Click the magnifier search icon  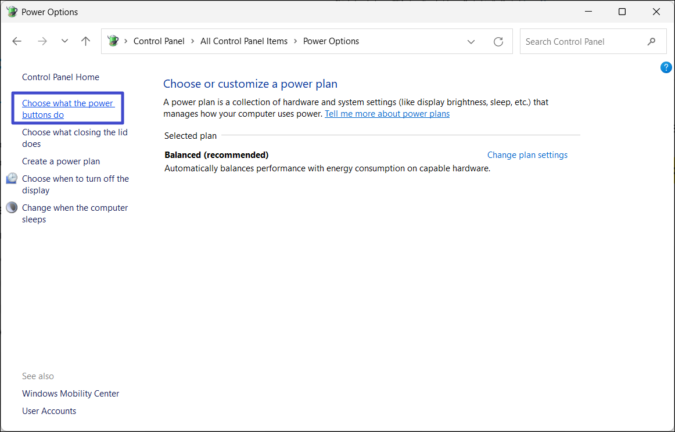coord(651,41)
